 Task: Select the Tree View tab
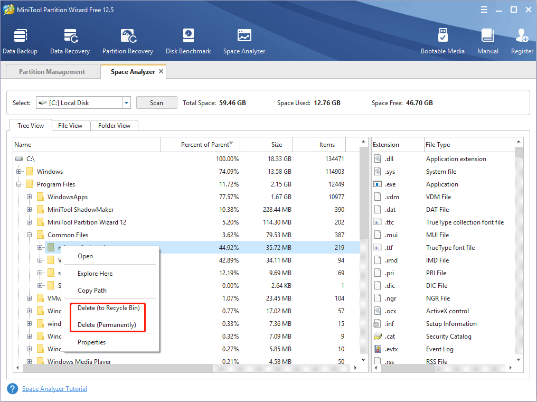click(x=31, y=125)
